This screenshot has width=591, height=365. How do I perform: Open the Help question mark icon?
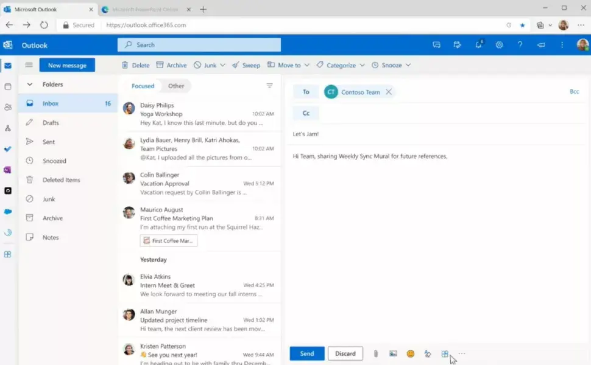tap(520, 45)
